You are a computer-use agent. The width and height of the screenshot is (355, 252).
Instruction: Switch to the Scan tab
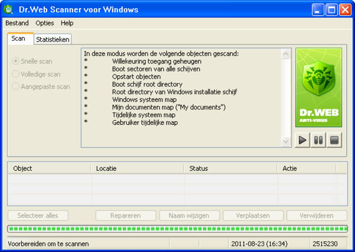(x=20, y=39)
